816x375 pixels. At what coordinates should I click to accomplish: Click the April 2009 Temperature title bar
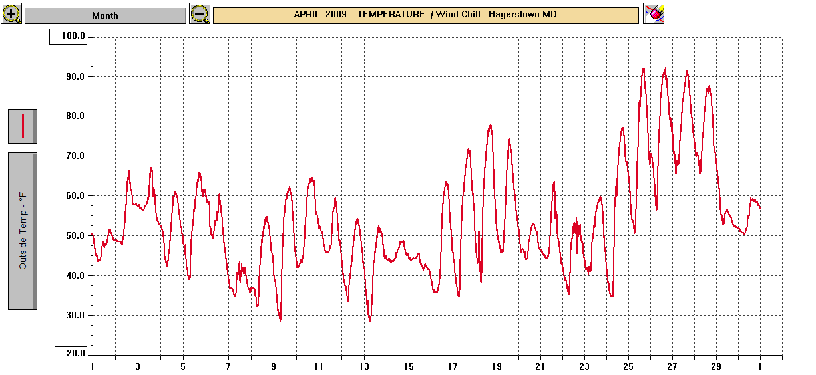[x=426, y=15]
